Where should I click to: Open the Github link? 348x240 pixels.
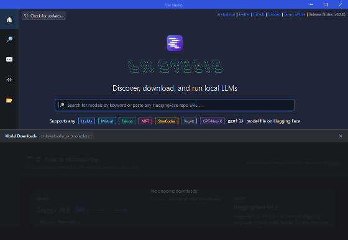tap(259, 14)
